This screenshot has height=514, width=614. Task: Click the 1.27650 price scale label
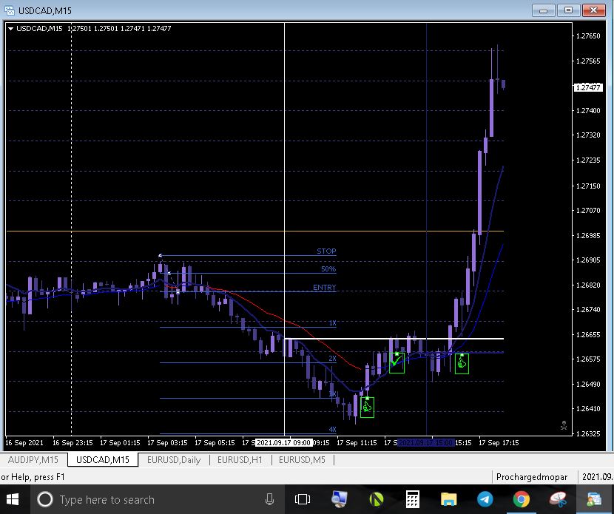click(x=588, y=36)
